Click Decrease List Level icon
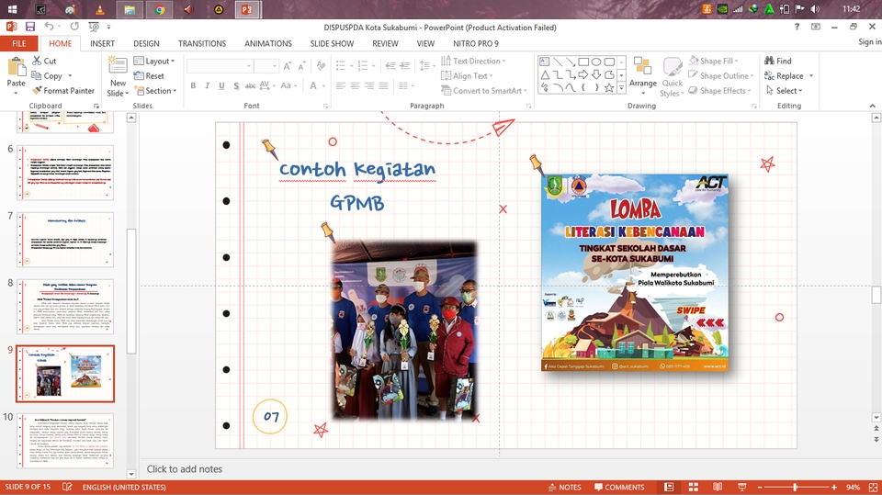Viewport: 882px width, 495px height. (x=390, y=66)
